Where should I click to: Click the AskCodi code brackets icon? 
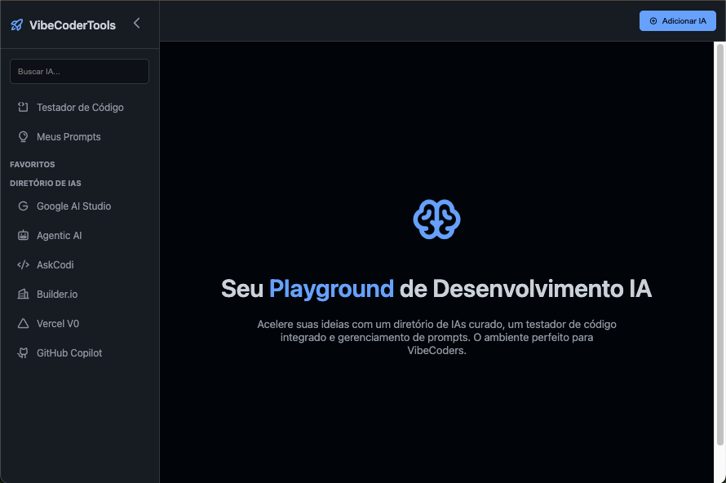tap(23, 265)
